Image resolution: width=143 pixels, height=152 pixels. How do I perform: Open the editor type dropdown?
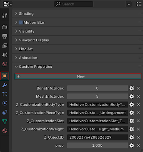[x=7, y=4]
